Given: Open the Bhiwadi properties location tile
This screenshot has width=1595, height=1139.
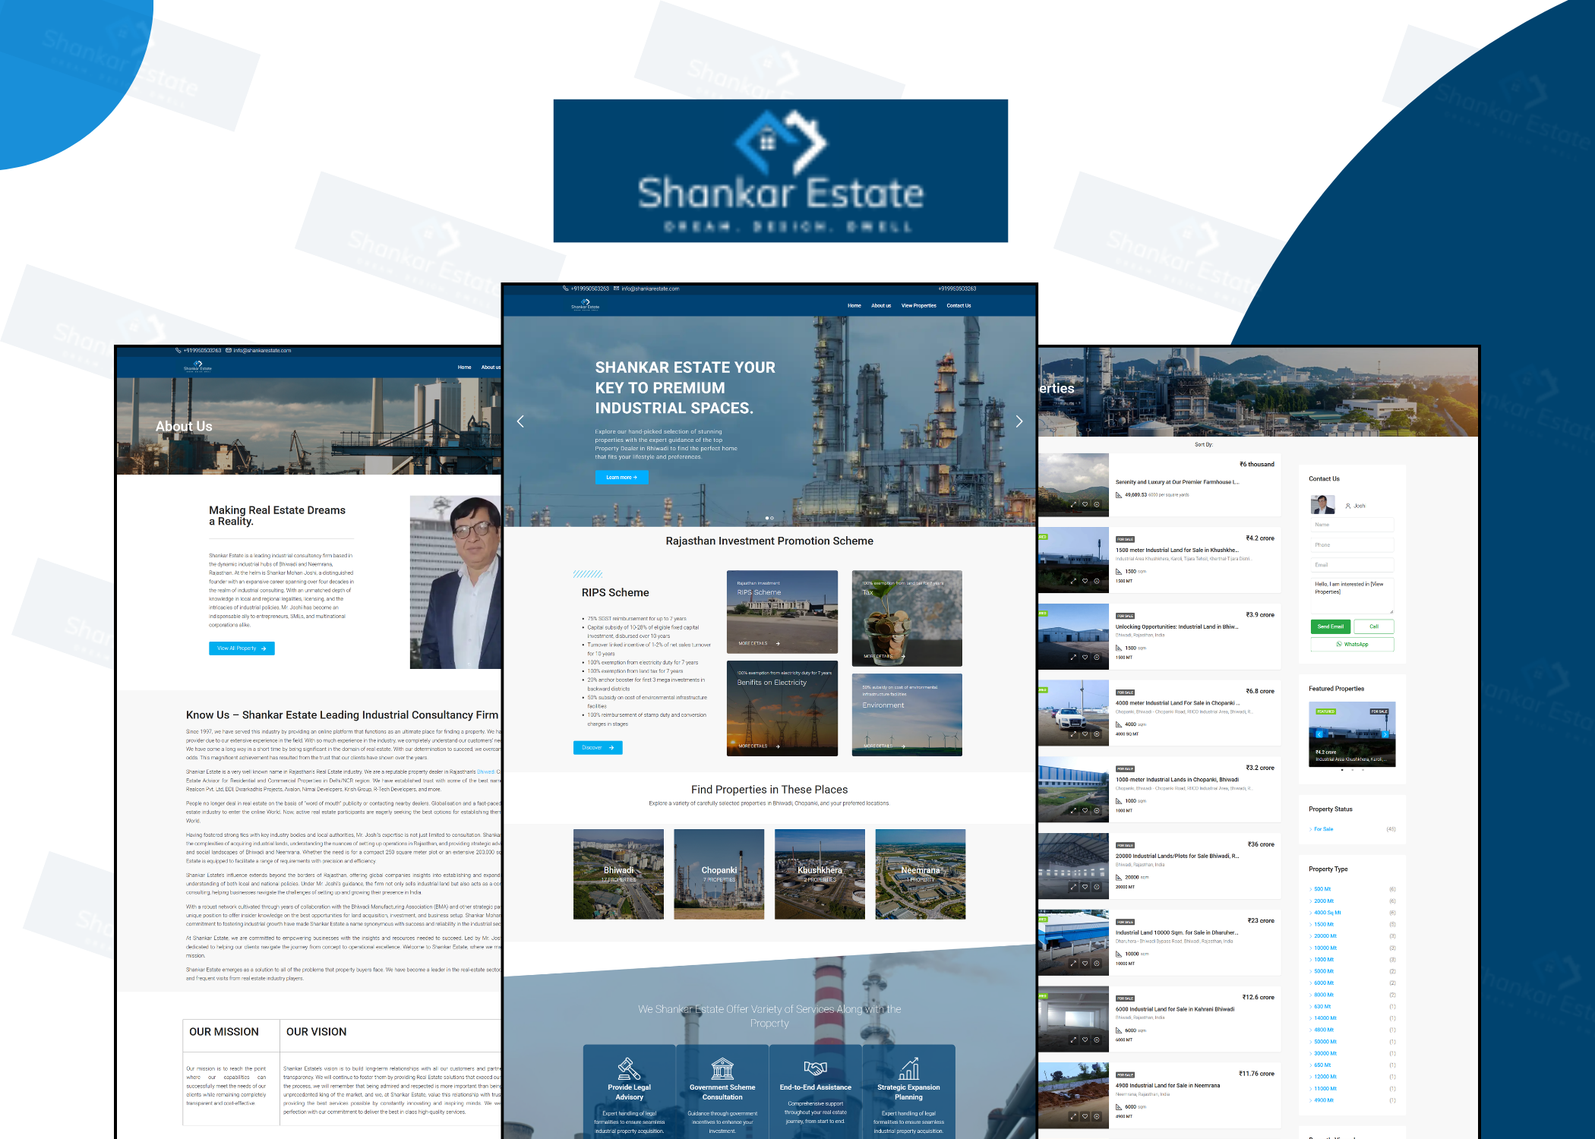Looking at the screenshot, I should tap(618, 874).
